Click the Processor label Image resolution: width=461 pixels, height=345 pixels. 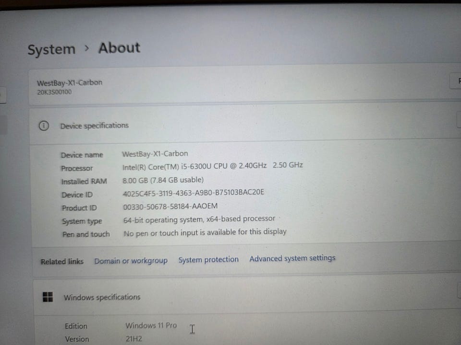tap(77, 168)
